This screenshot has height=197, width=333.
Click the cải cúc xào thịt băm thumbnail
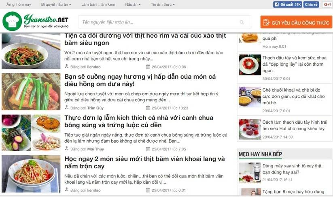[31, 51]
